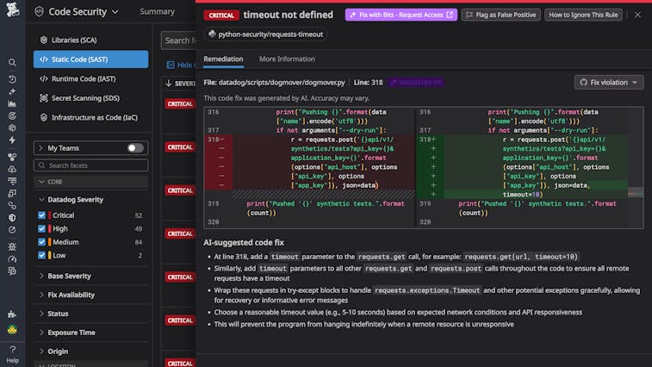Open Help from the sidebar bottom
652x367 pixels.
click(12, 353)
